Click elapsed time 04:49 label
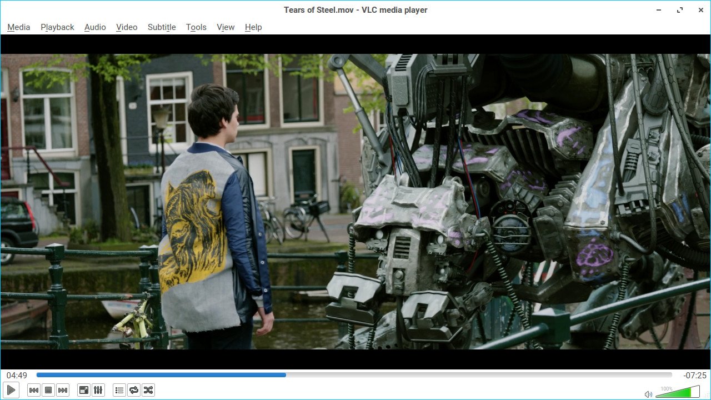This screenshot has width=711, height=400. click(17, 376)
